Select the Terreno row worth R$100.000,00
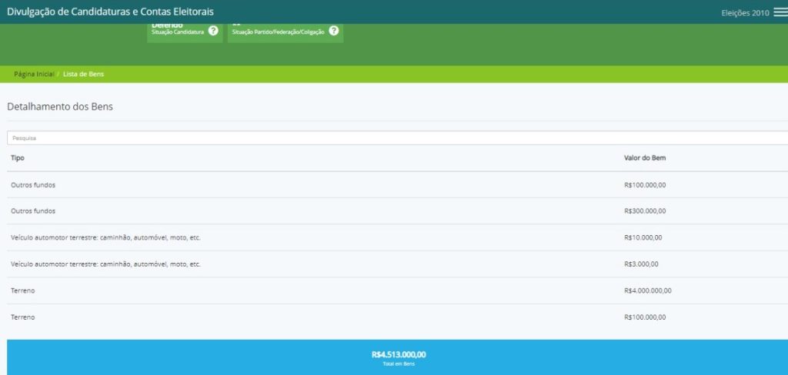The image size is (788, 375). coord(23,317)
